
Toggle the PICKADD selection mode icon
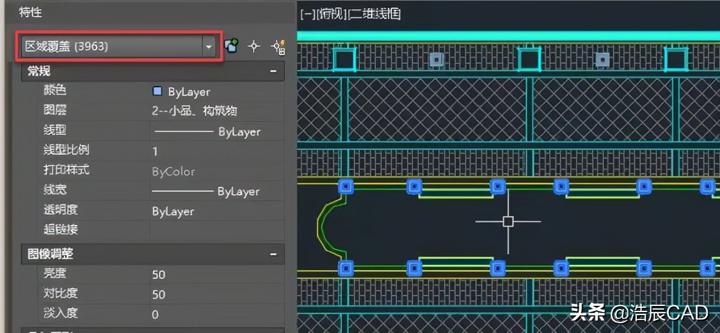click(x=231, y=47)
